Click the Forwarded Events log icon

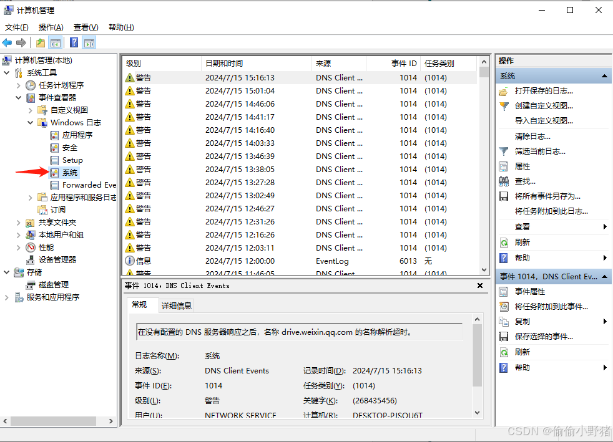(54, 185)
